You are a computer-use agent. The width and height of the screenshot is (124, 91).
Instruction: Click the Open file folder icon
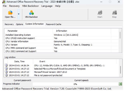pyautogui.click(x=10, y=12)
